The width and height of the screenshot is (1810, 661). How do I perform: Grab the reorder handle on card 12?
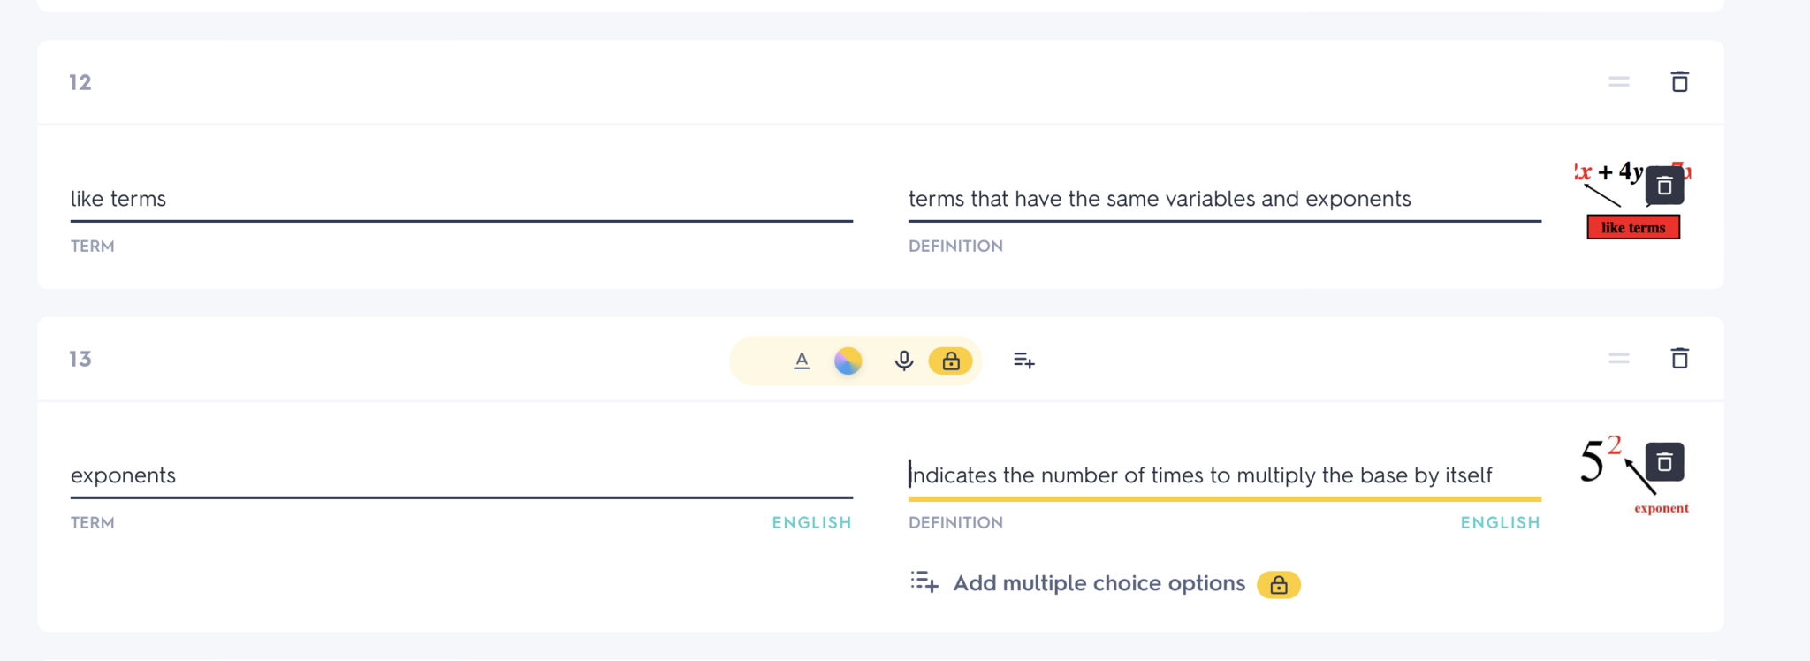tap(1618, 82)
